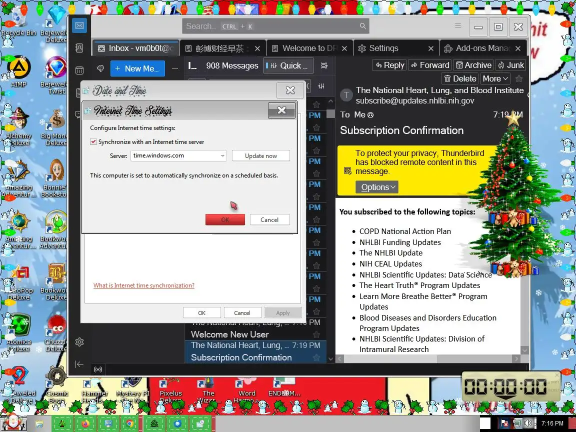Click the volume icon in system tray
The width and height of the screenshot is (576, 432).
[x=528, y=423]
